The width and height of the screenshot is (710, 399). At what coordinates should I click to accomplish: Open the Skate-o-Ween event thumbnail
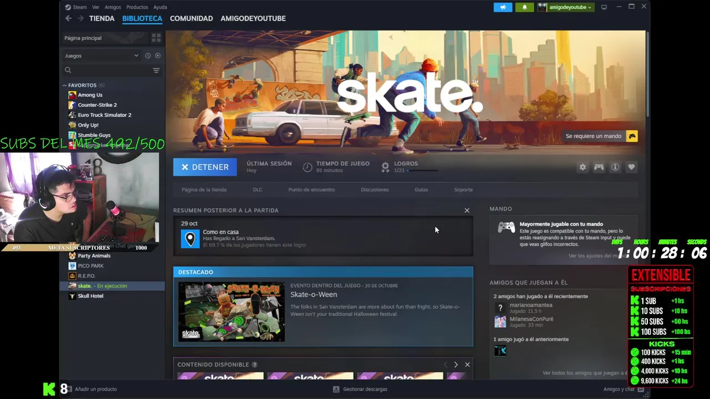tap(231, 311)
